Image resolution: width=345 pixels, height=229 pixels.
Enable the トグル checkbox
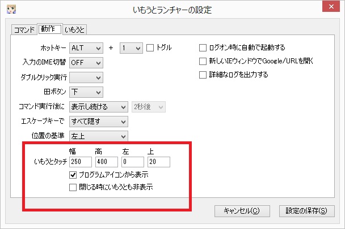pos(150,48)
